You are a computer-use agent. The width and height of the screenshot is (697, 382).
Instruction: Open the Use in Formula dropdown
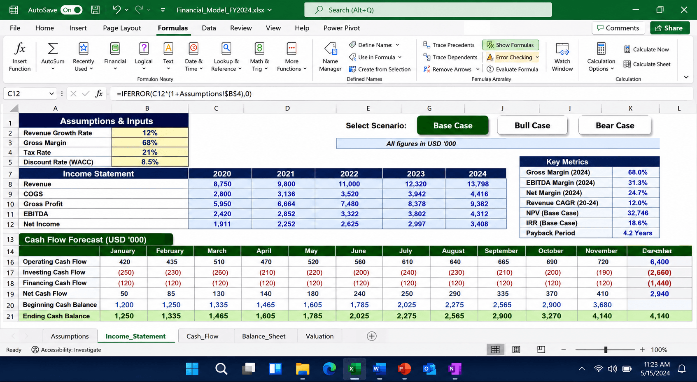400,57
